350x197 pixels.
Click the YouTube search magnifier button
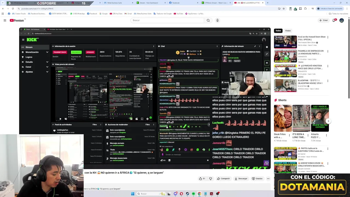(208, 20)
